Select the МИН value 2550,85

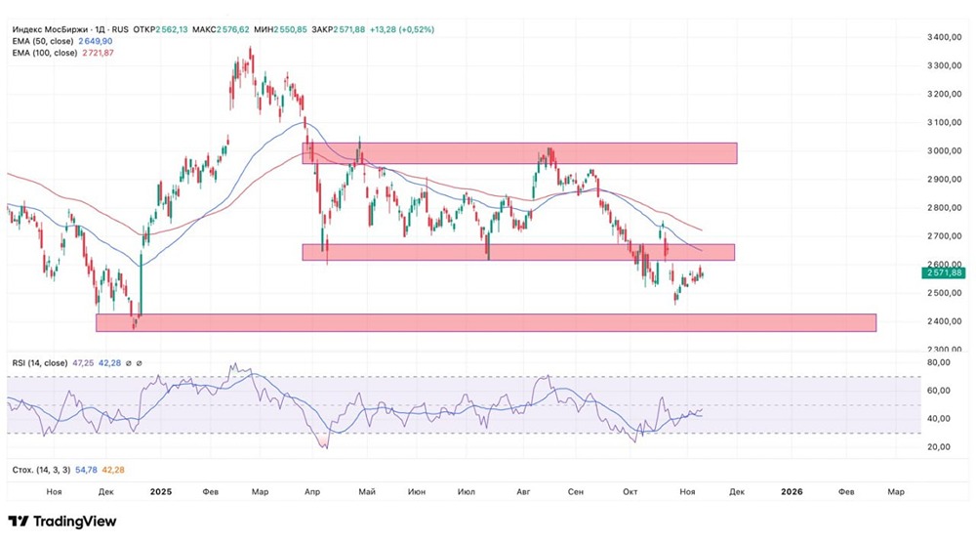pos(291,29)
